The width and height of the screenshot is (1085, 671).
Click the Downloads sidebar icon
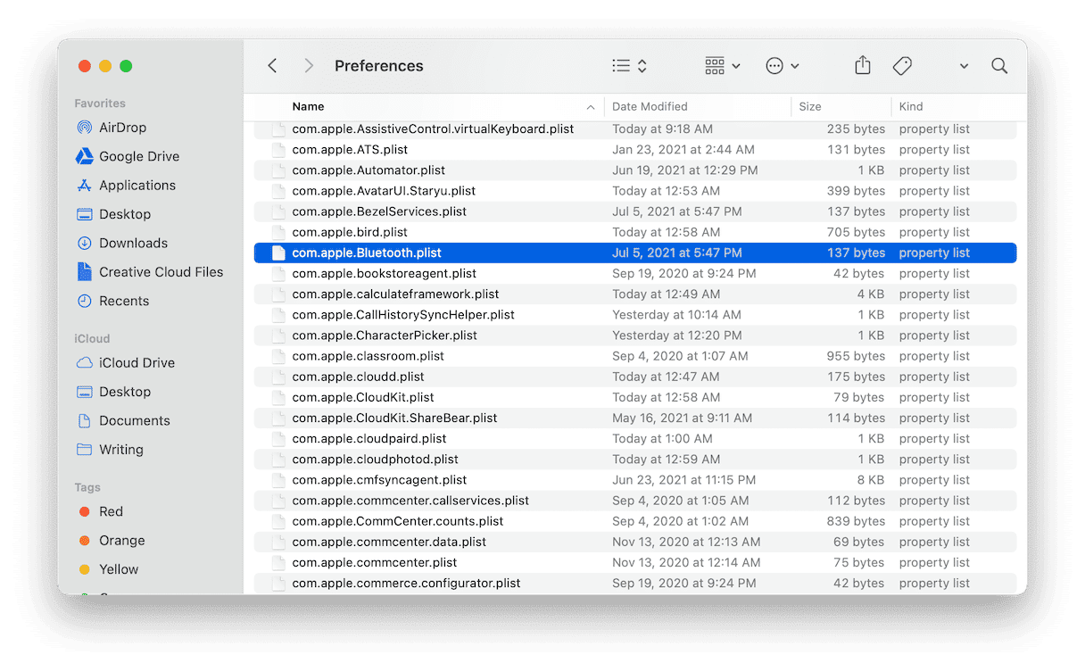[85, 243]
